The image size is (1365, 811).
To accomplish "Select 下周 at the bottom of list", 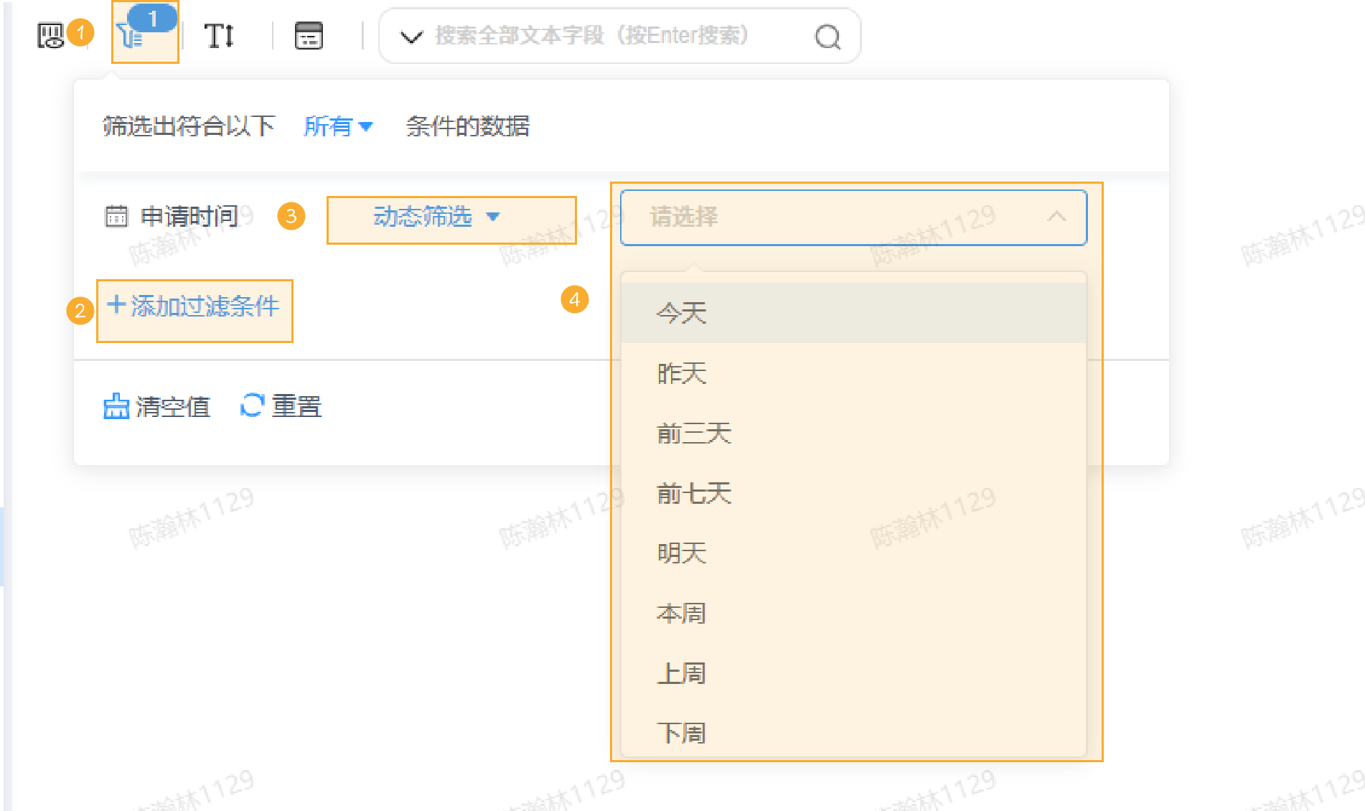I will [x=680, y=732].
